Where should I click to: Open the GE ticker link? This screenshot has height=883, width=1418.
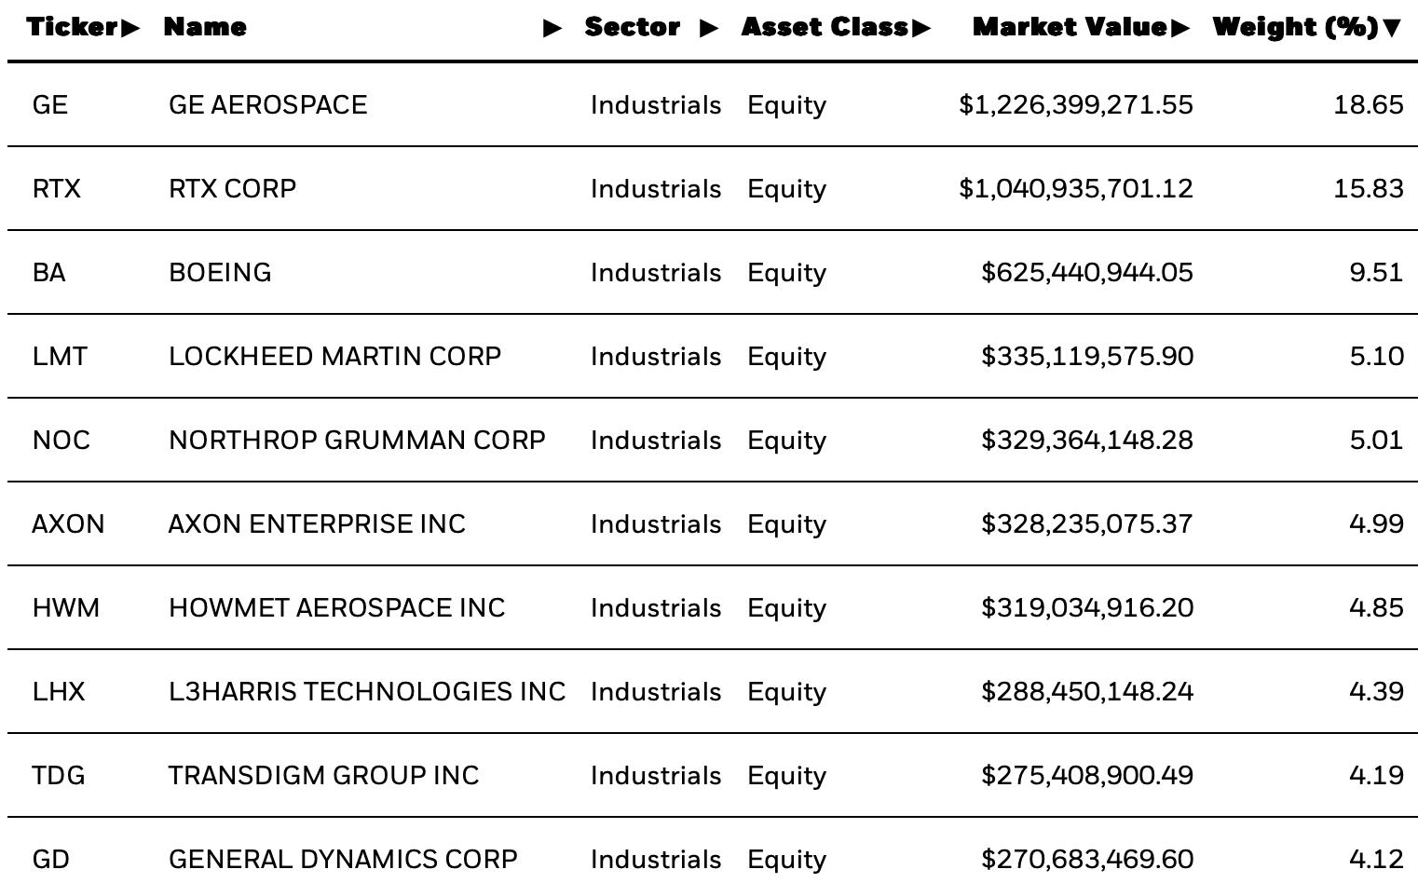(x=50, y=104)
